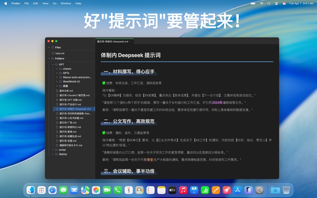Open the File menu
Viewport: 317px width, 198px height.
pyautogui.click(x=26, y=3)
